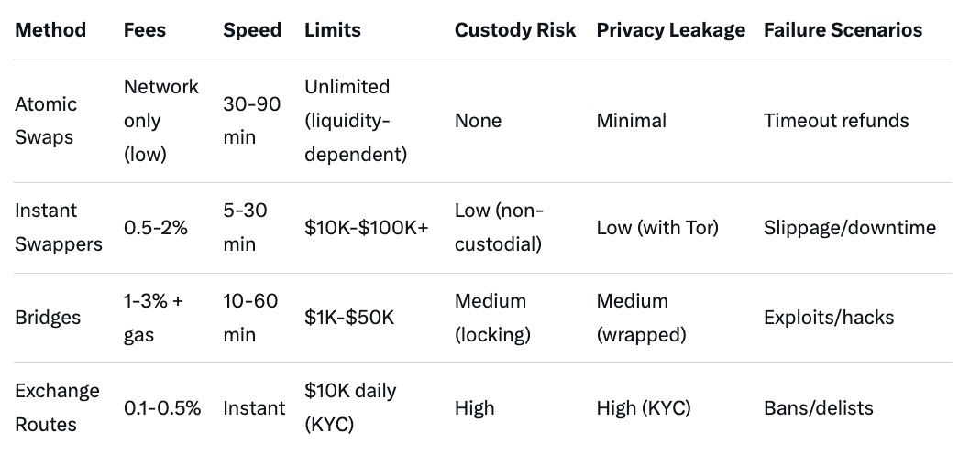Select the Bridges row label

coord(48,318)
